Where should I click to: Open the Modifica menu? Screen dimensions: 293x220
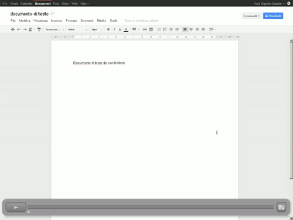(25, 21)
